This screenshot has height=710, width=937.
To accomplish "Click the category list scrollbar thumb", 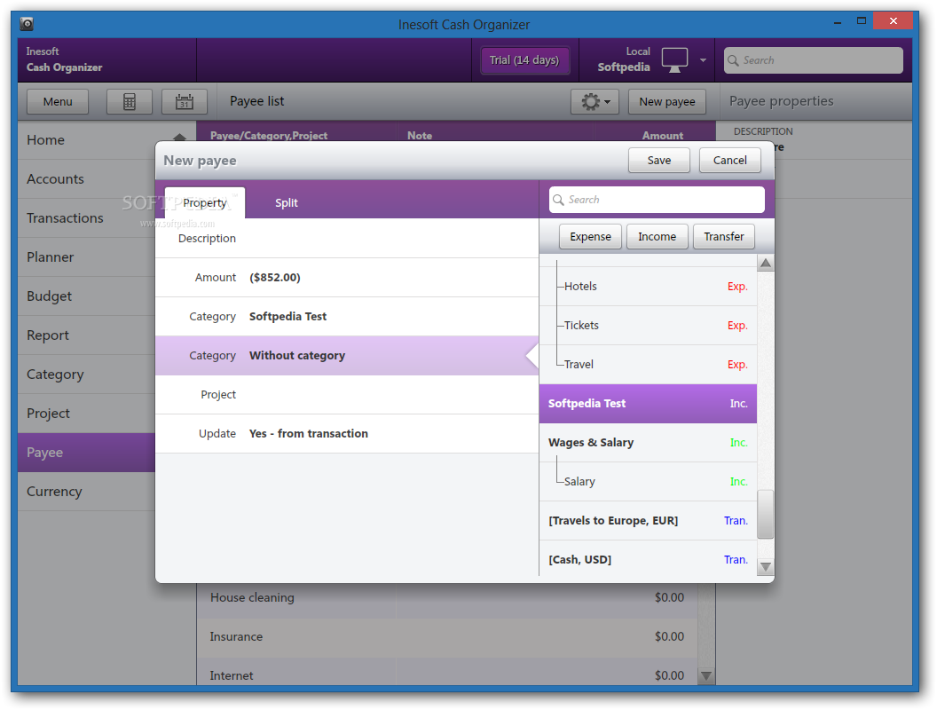I will 766,514.
